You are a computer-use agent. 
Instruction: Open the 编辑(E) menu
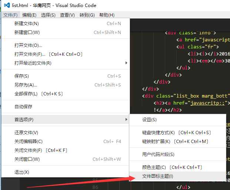[29, 15]
